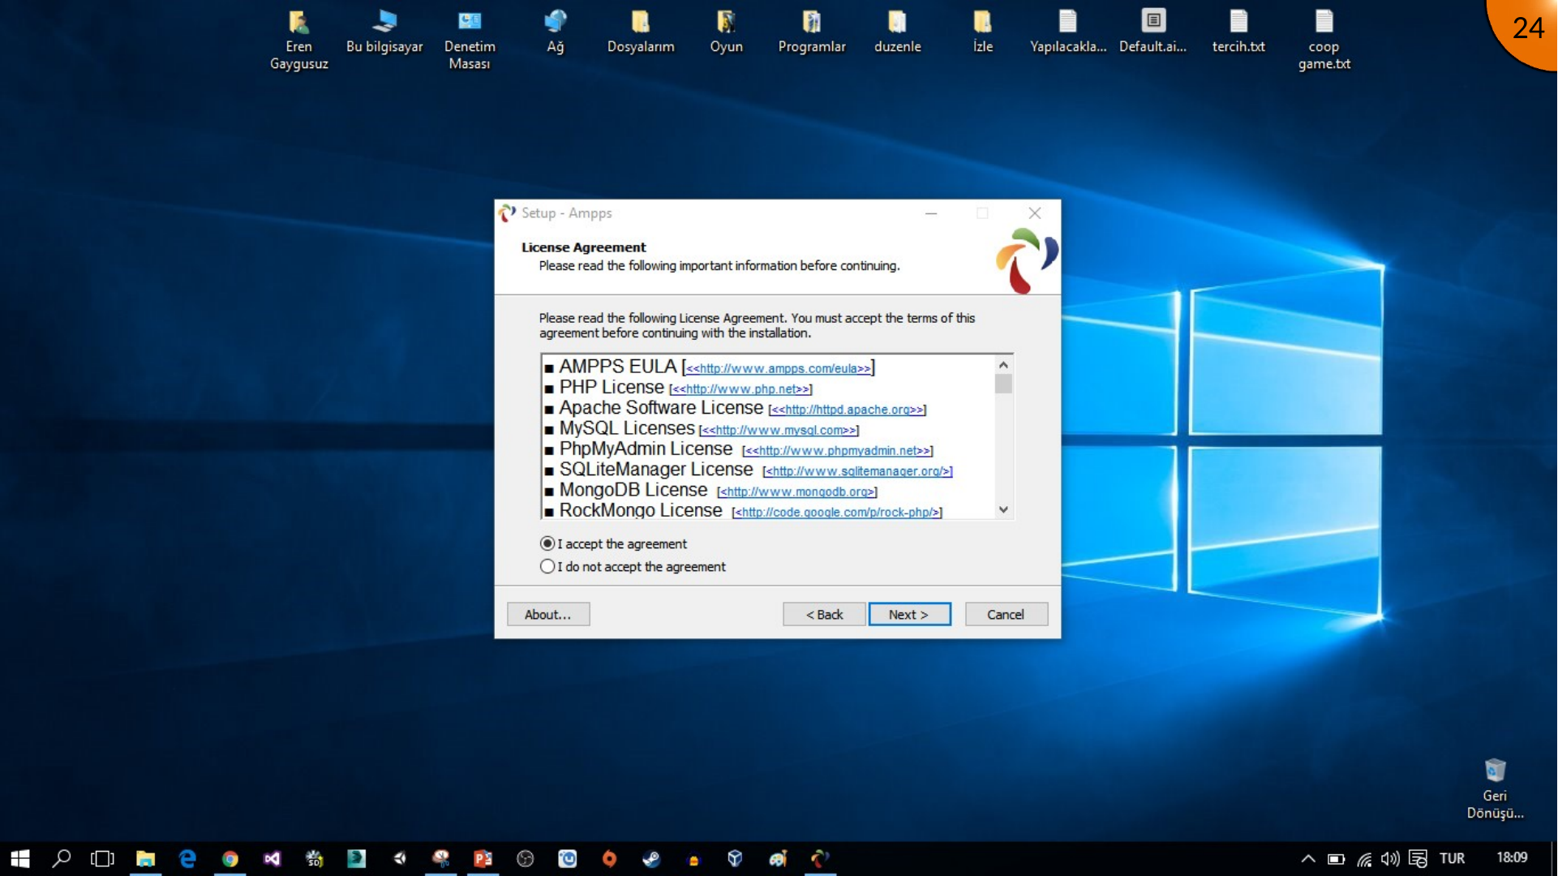Go back with the Back button
The image size is (1558, 876).
pos(824,614)
